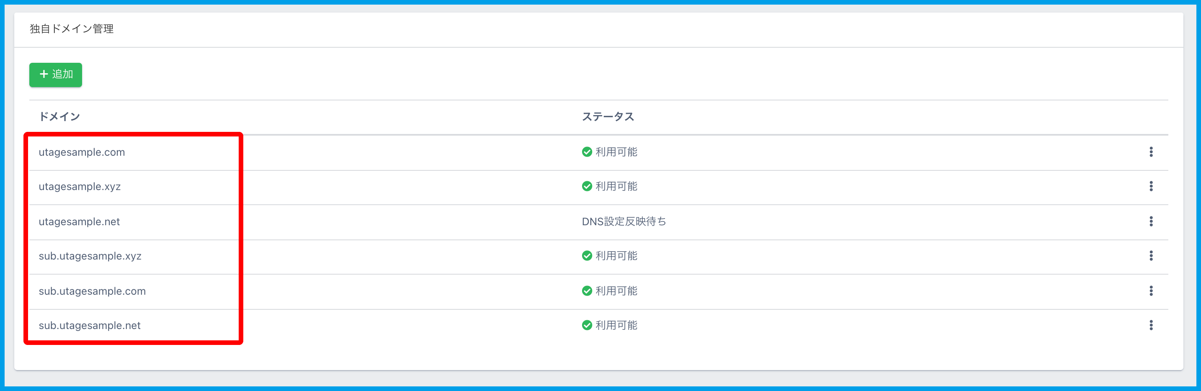Screen dimensions: 1201x391
Task: Open three-dot menu for utagesample.xyz
Action: pos(1151,186)
